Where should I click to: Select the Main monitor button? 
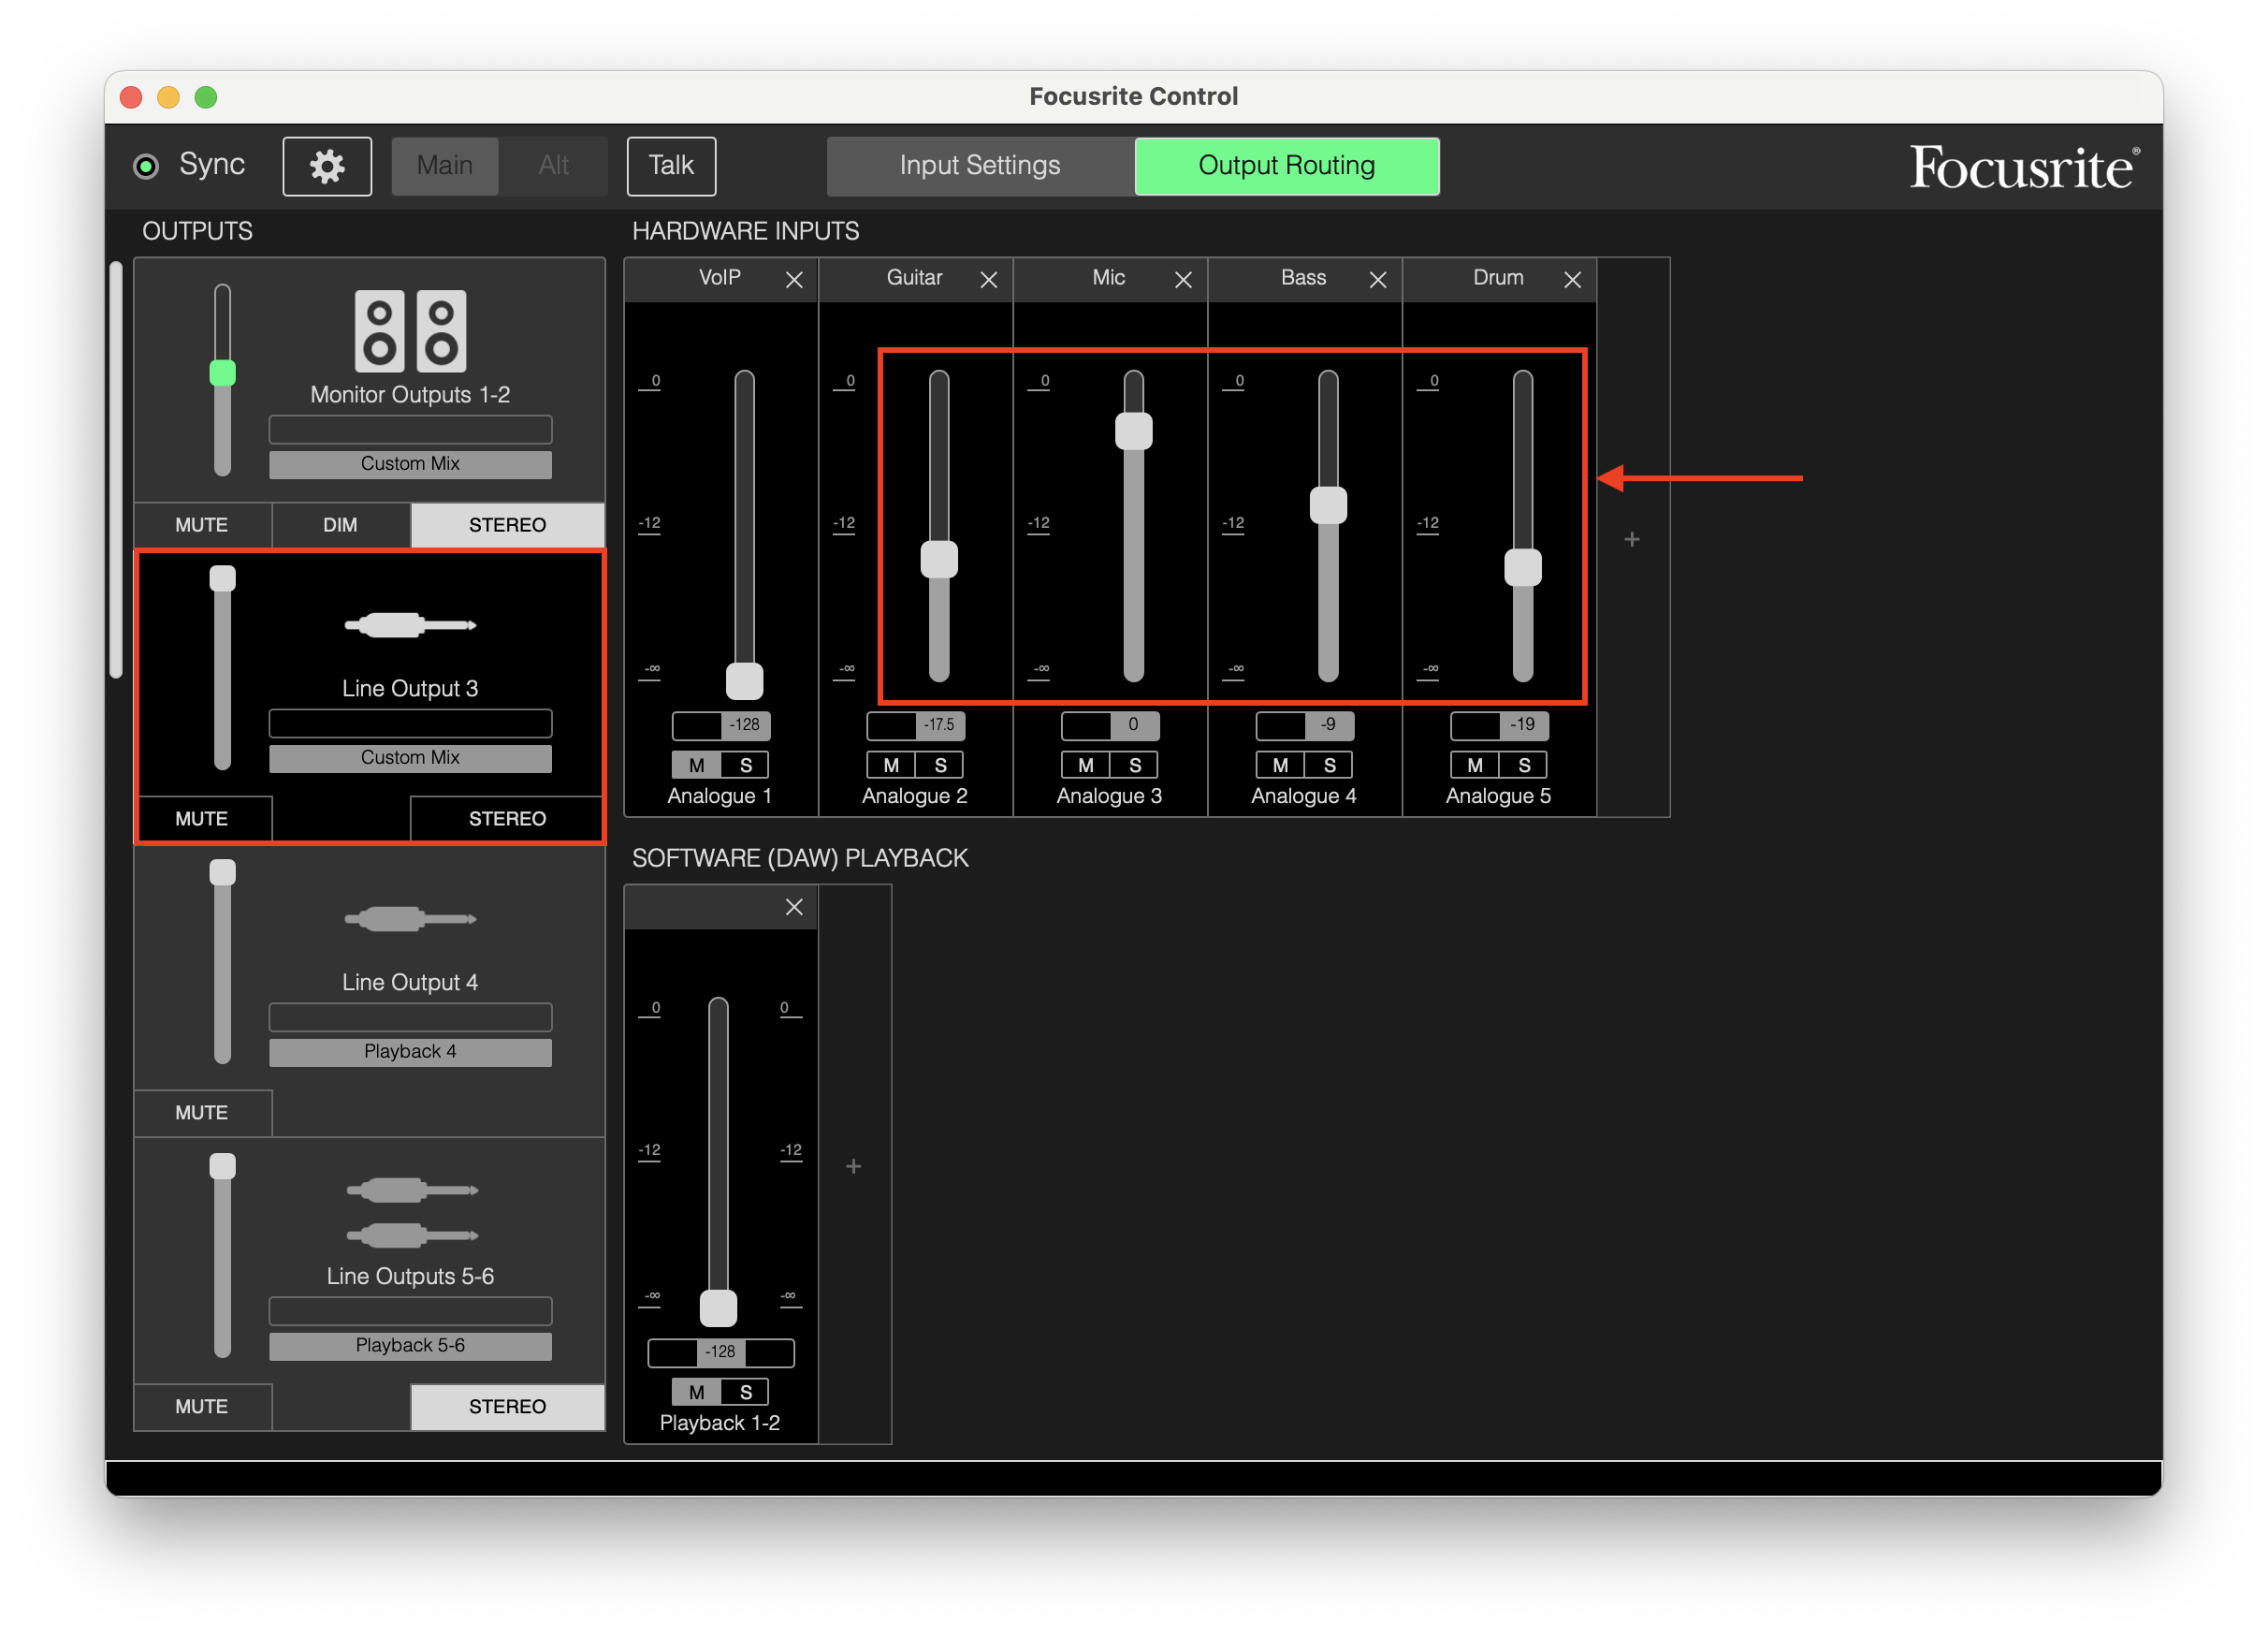[445, 166]
